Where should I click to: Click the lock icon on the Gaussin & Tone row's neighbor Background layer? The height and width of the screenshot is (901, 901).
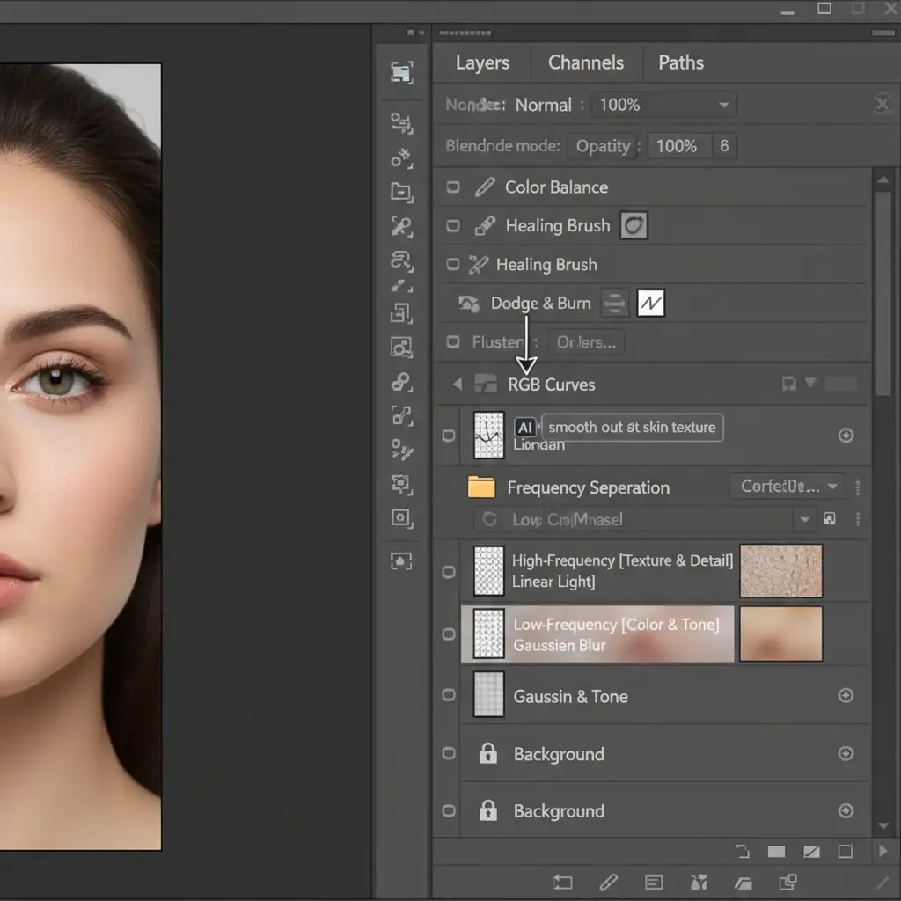click(x=487, y=754)
